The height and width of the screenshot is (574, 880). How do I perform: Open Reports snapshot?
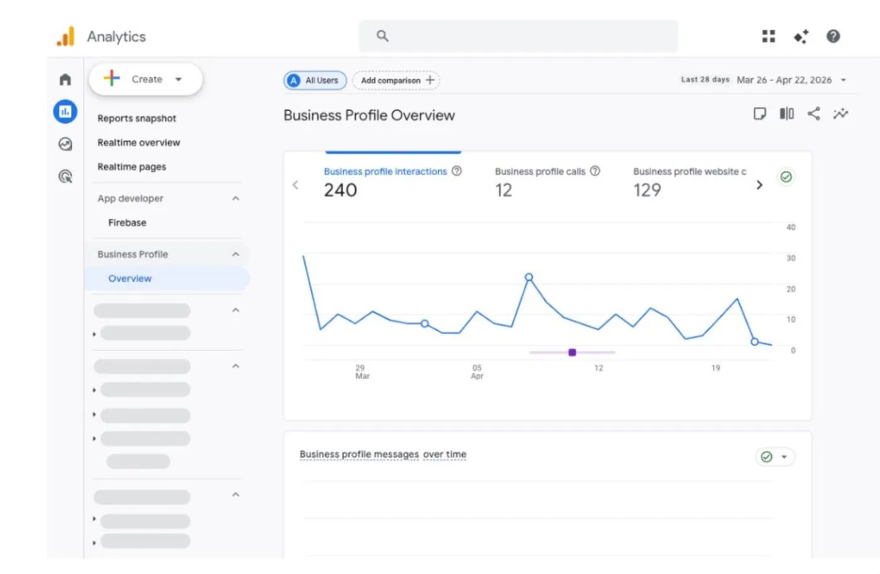coord(137,118)
